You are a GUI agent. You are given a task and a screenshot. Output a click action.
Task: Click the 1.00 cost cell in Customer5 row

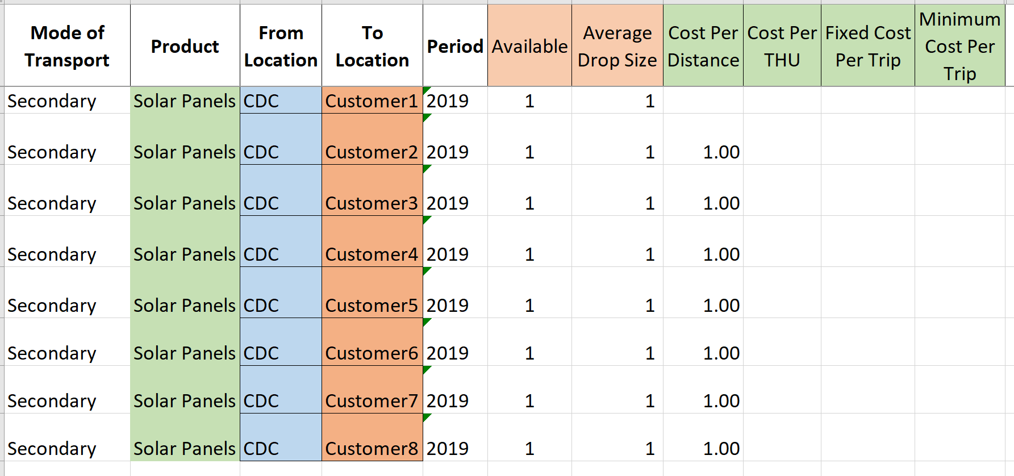point(703,293)
